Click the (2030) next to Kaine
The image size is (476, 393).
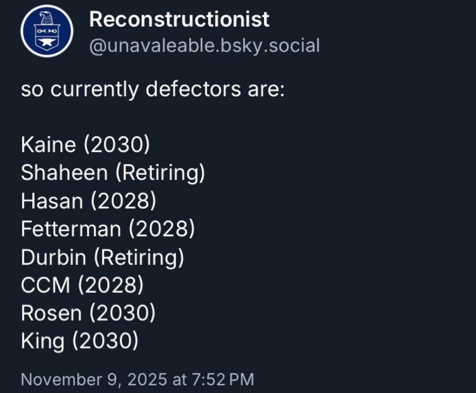[x=117, y=145]
